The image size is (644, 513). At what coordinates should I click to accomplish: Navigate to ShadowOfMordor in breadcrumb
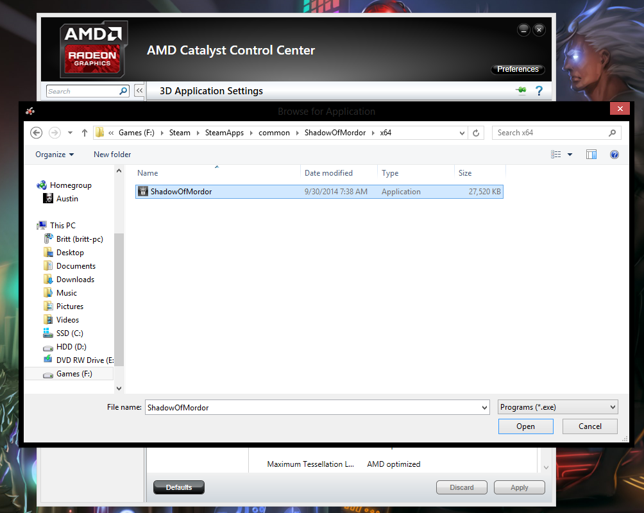coord(335,133)
